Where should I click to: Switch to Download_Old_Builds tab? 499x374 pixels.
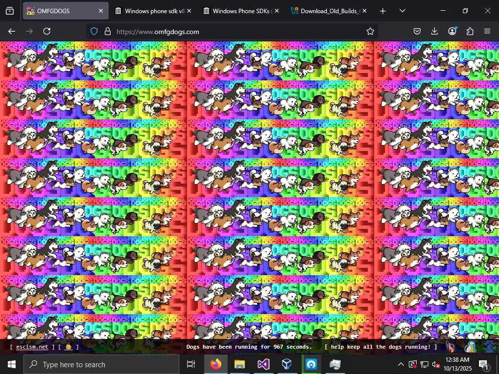click(x=329, y=11)
